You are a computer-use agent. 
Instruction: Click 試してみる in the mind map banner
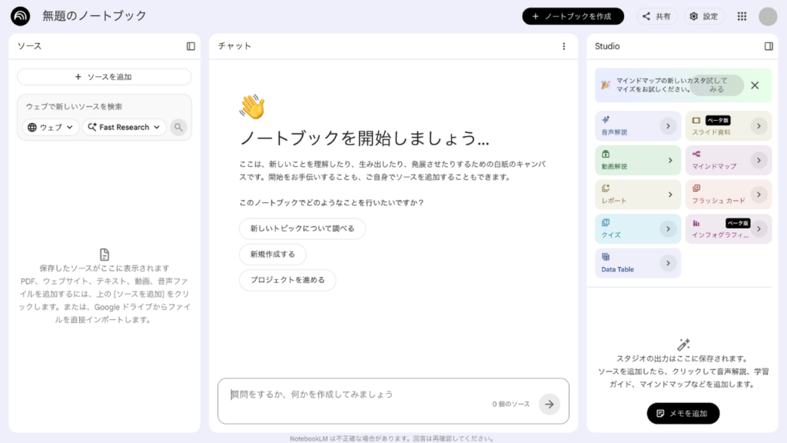(717, 85)
